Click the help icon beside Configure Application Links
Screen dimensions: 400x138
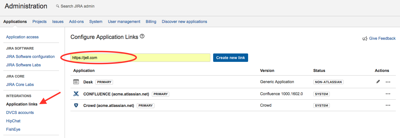coord(142,36)
